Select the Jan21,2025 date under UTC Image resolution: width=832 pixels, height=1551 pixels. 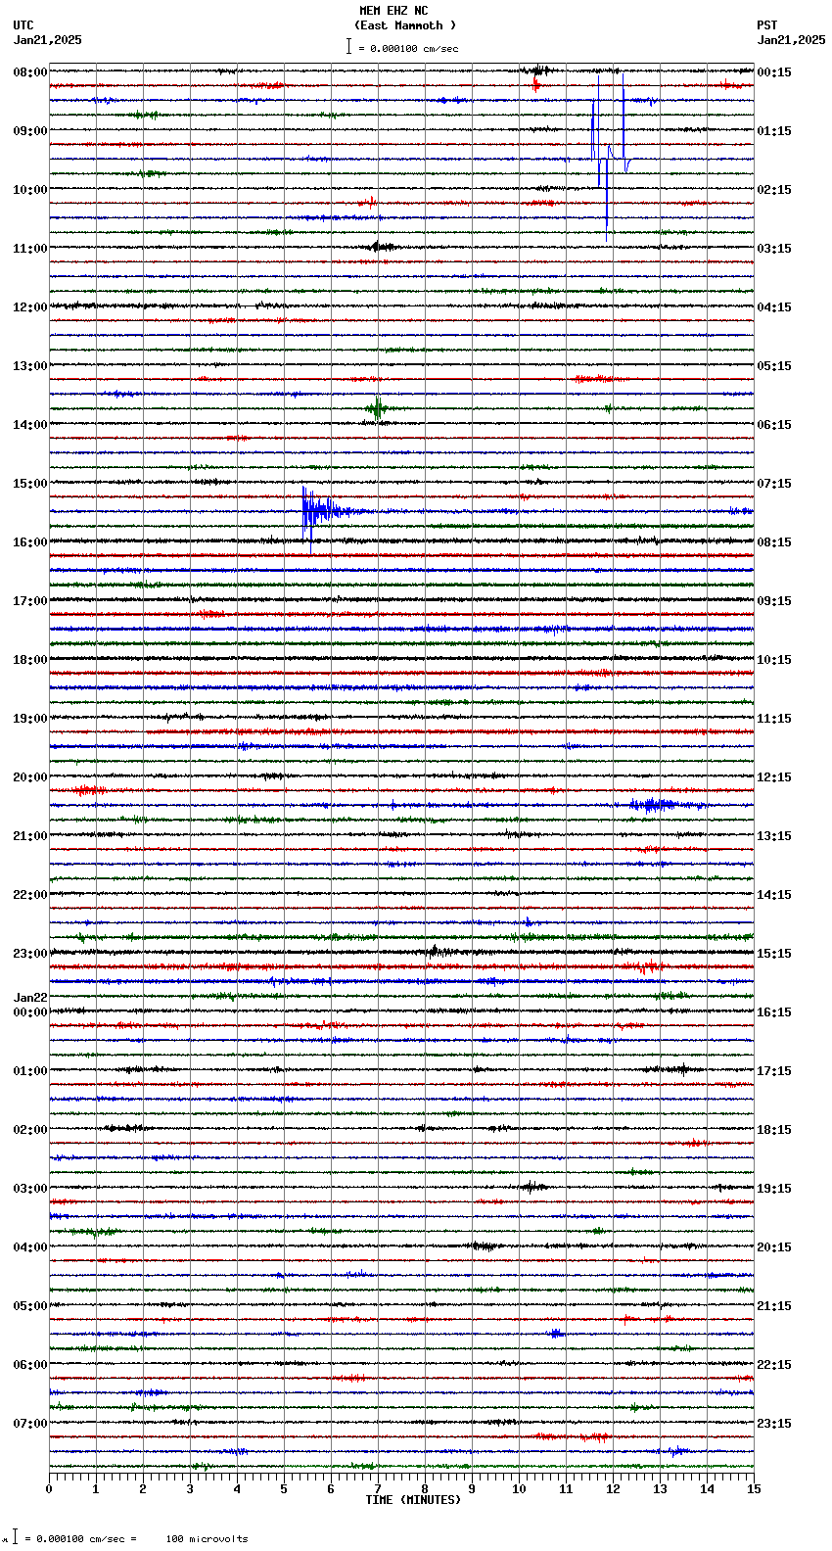point(48,40)
